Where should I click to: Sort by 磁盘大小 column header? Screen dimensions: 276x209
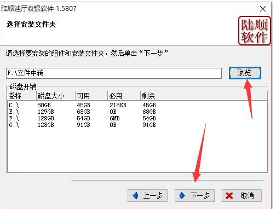point(56,96)
